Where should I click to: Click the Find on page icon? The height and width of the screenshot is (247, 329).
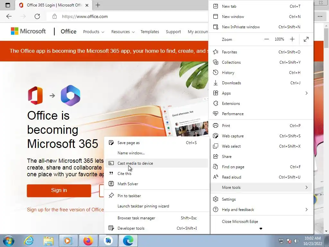click(216, 167)
